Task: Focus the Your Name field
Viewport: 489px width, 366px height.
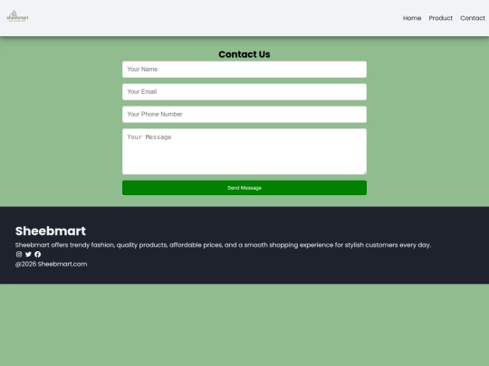Action: (x=244, y=70)
